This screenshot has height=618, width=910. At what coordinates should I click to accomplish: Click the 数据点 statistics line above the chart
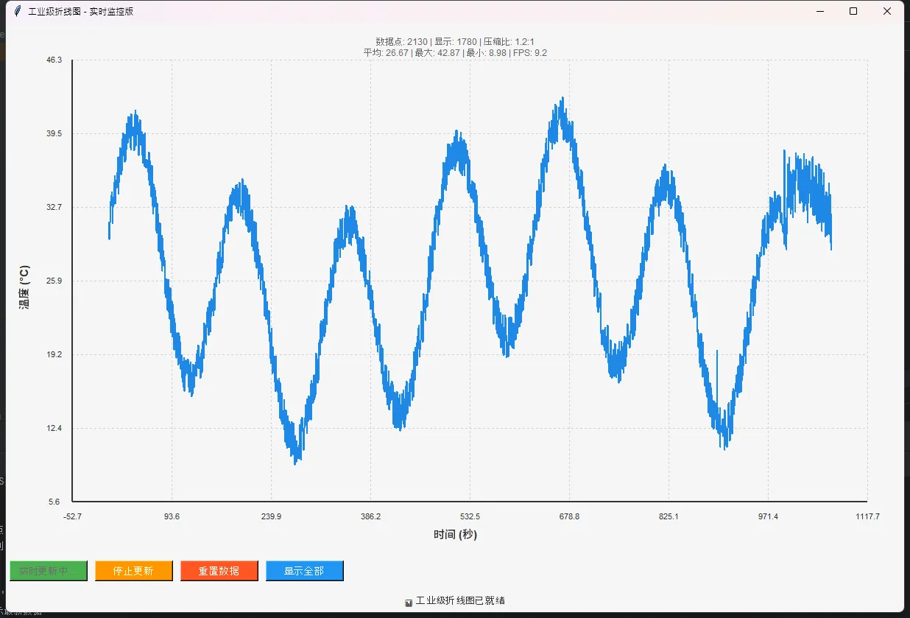coord(454,41)
